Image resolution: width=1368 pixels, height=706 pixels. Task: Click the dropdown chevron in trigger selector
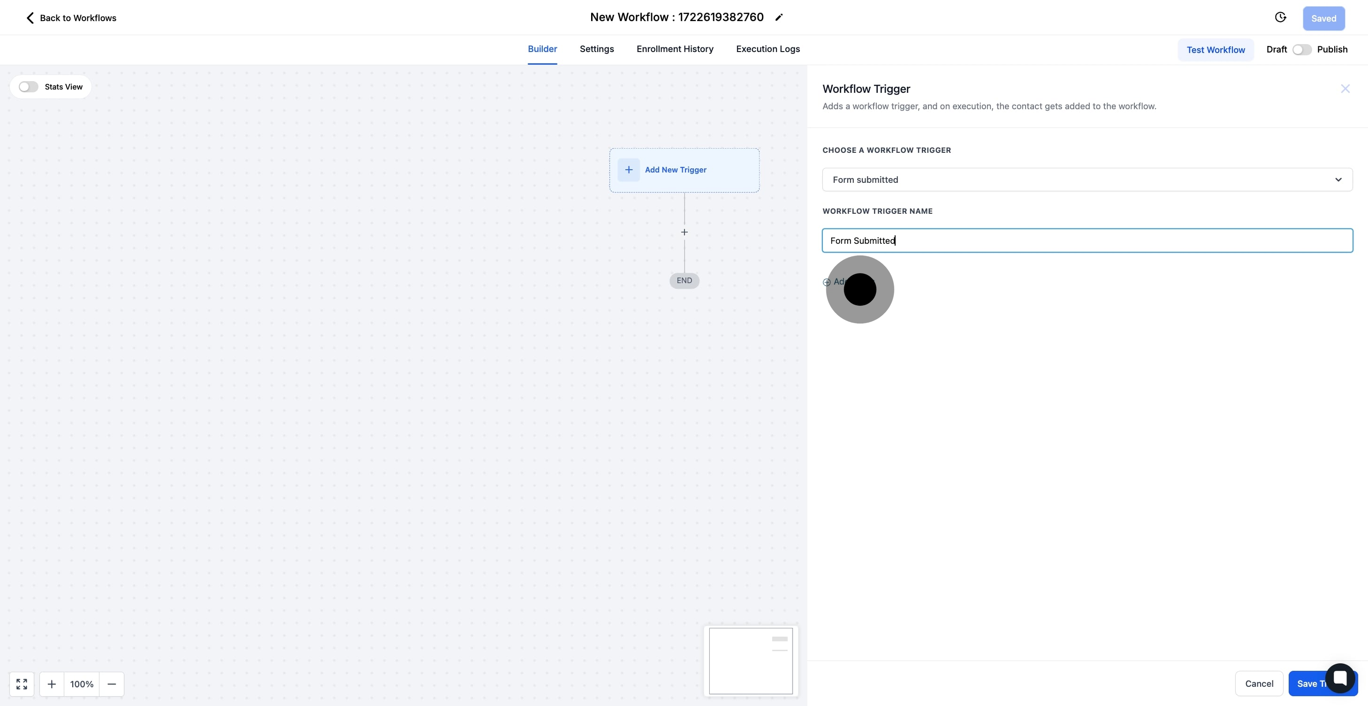click(1338, 180)
